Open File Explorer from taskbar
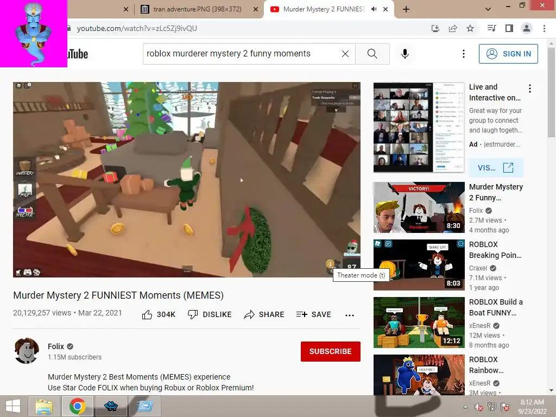Image resolution: width=556 pixels, height=417 pixels. (45, 406)
